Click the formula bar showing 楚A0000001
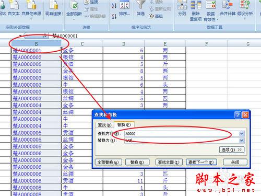Image resolution: width=261 pixels, height=196 pixels. (x=155, y=36)
